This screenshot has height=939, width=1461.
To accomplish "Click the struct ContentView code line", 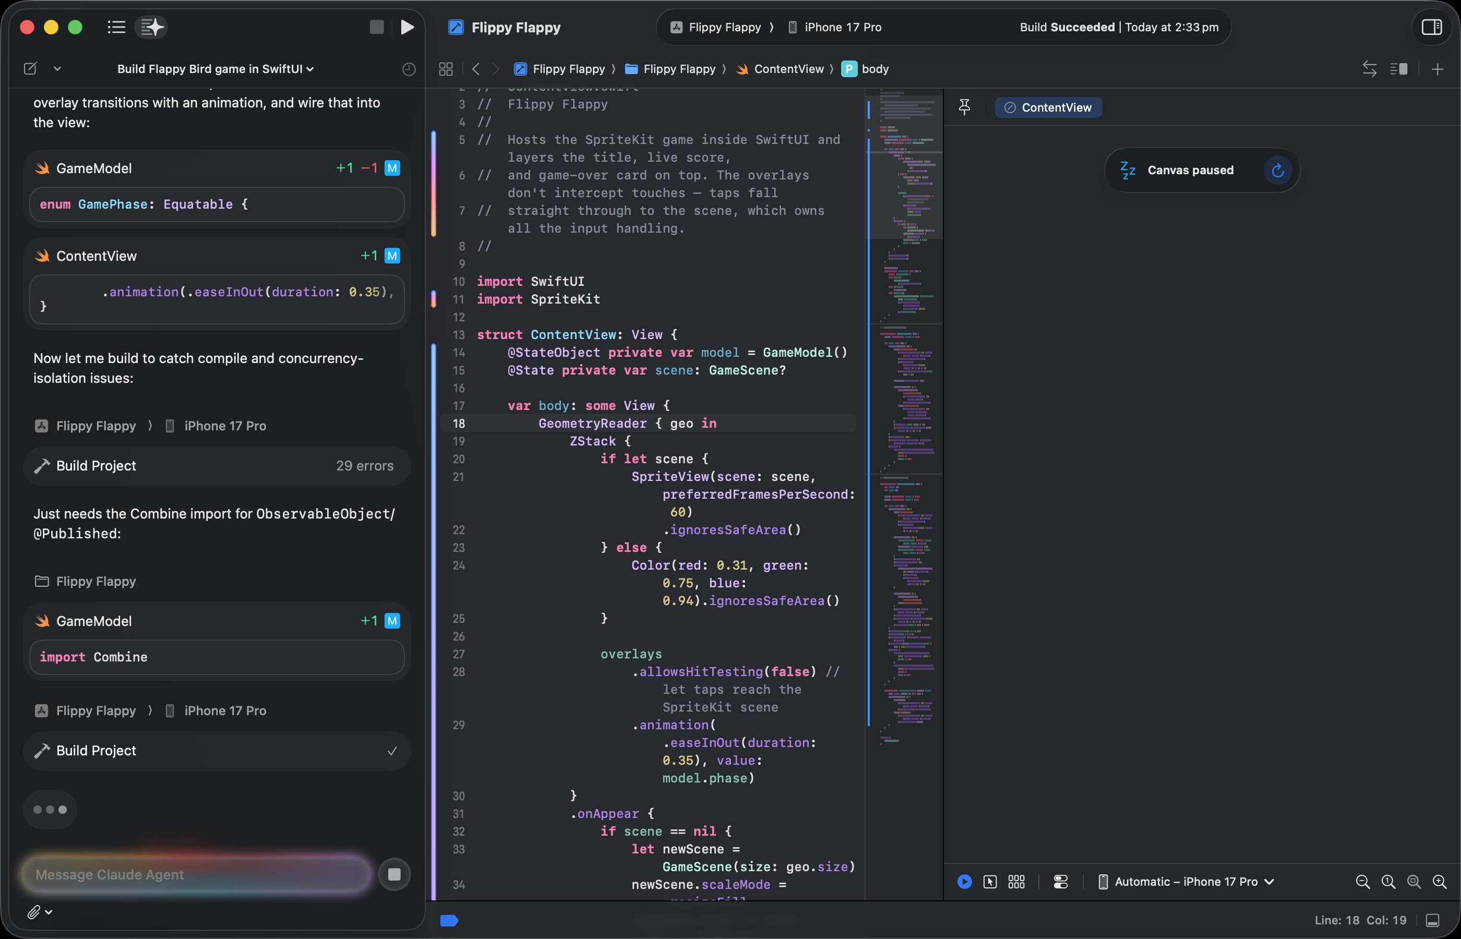I will click(x=577, y=334).
